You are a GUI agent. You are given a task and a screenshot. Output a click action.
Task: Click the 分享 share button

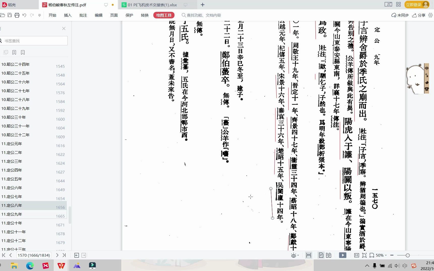tap(419, 15)
